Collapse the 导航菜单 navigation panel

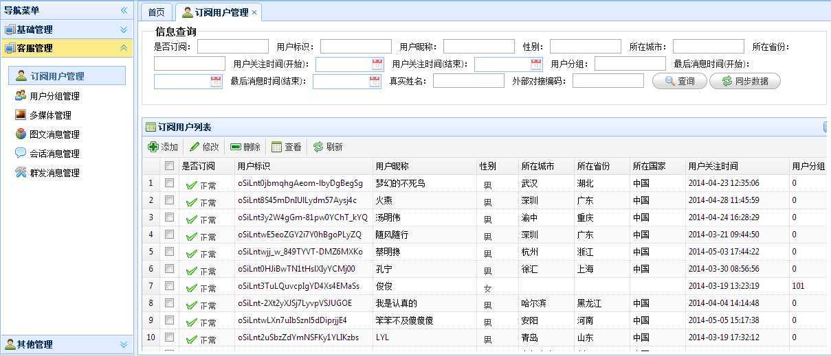124,10
